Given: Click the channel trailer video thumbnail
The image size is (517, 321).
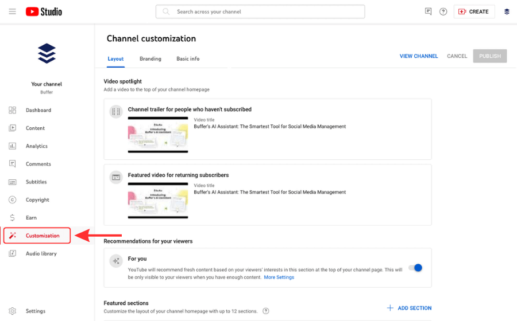Looking at the screenshot, I should 158,135.
